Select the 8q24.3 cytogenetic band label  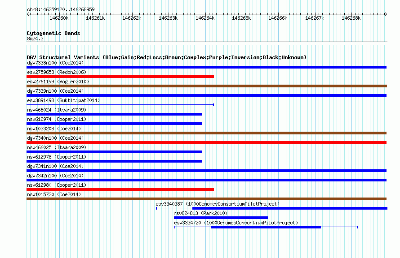(35, 39)
